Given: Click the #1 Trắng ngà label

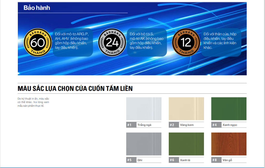Looking at the screenshot, I should point(144,125).
